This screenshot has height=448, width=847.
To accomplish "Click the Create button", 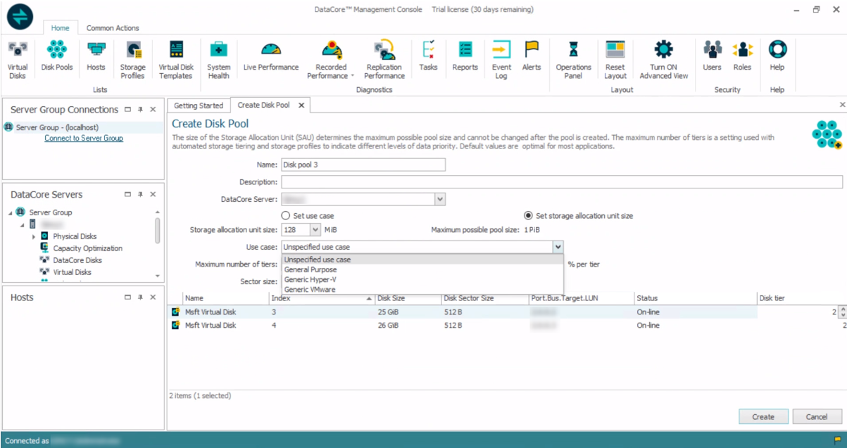I will [x=763, y=417].
